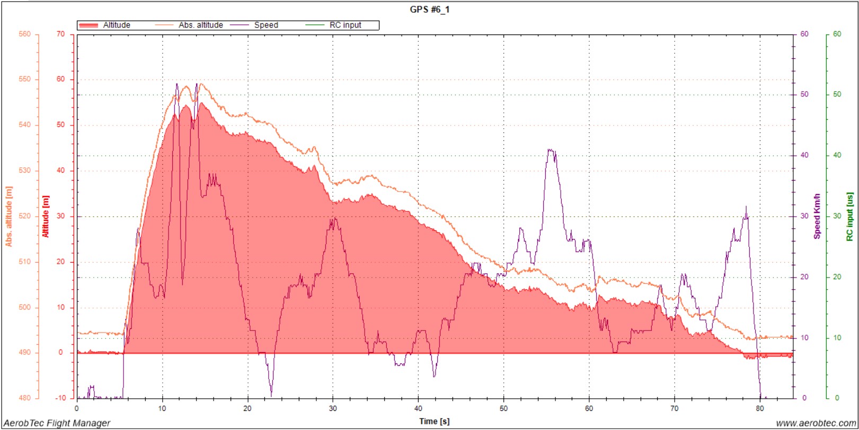Image resolution: width=859 pixels, height=430 pixels.
Task: Click the speed peak near 55 seconds
Action: coord(551,150)
